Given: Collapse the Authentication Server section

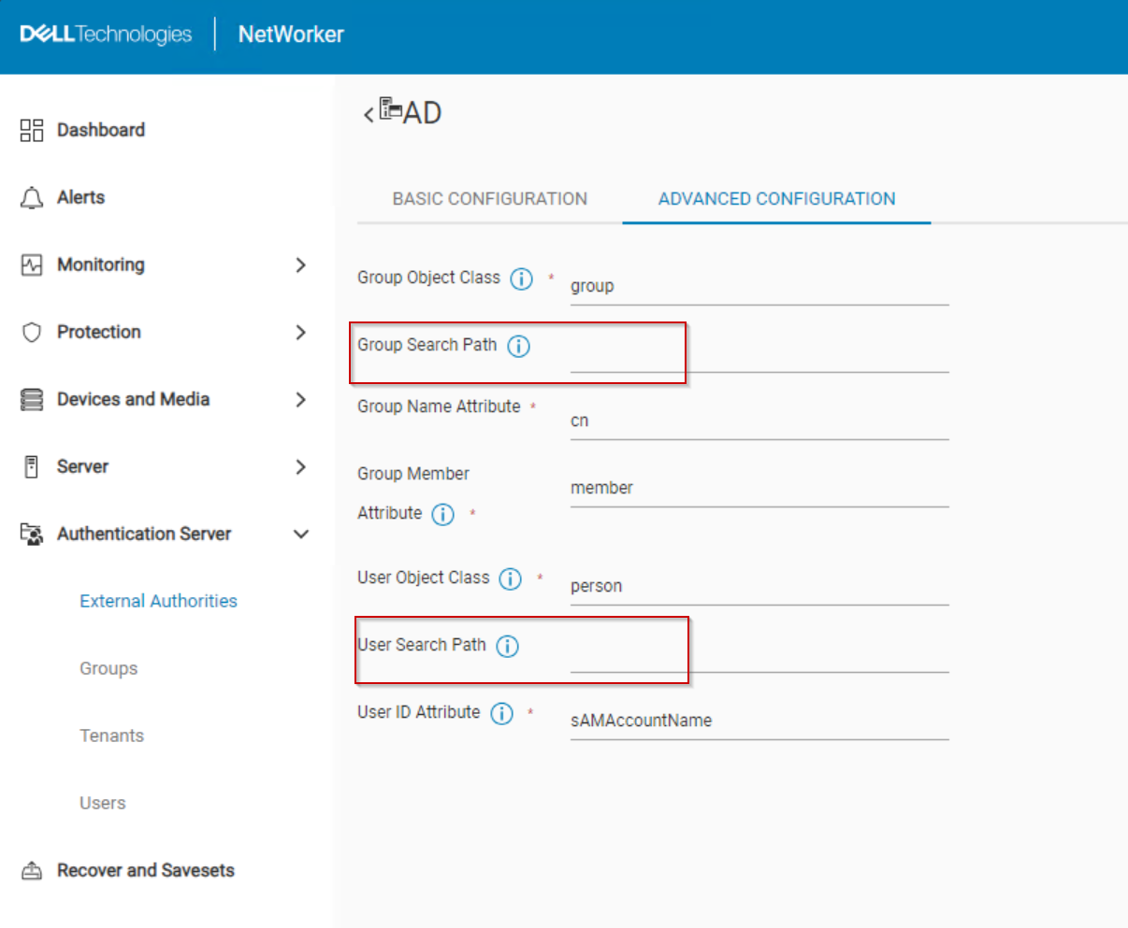Looking at the screenshot, I should pos(300,534).
